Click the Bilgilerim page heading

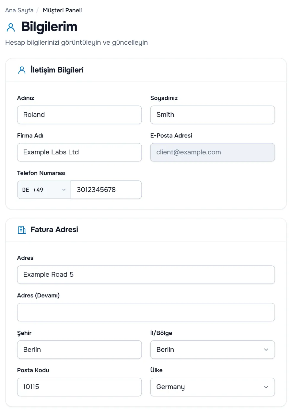pos(49,27)
